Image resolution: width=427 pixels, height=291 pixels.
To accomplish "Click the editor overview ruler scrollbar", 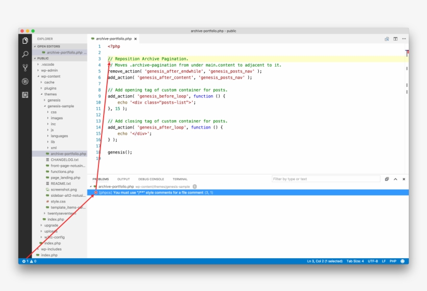I will pos(407,109).
